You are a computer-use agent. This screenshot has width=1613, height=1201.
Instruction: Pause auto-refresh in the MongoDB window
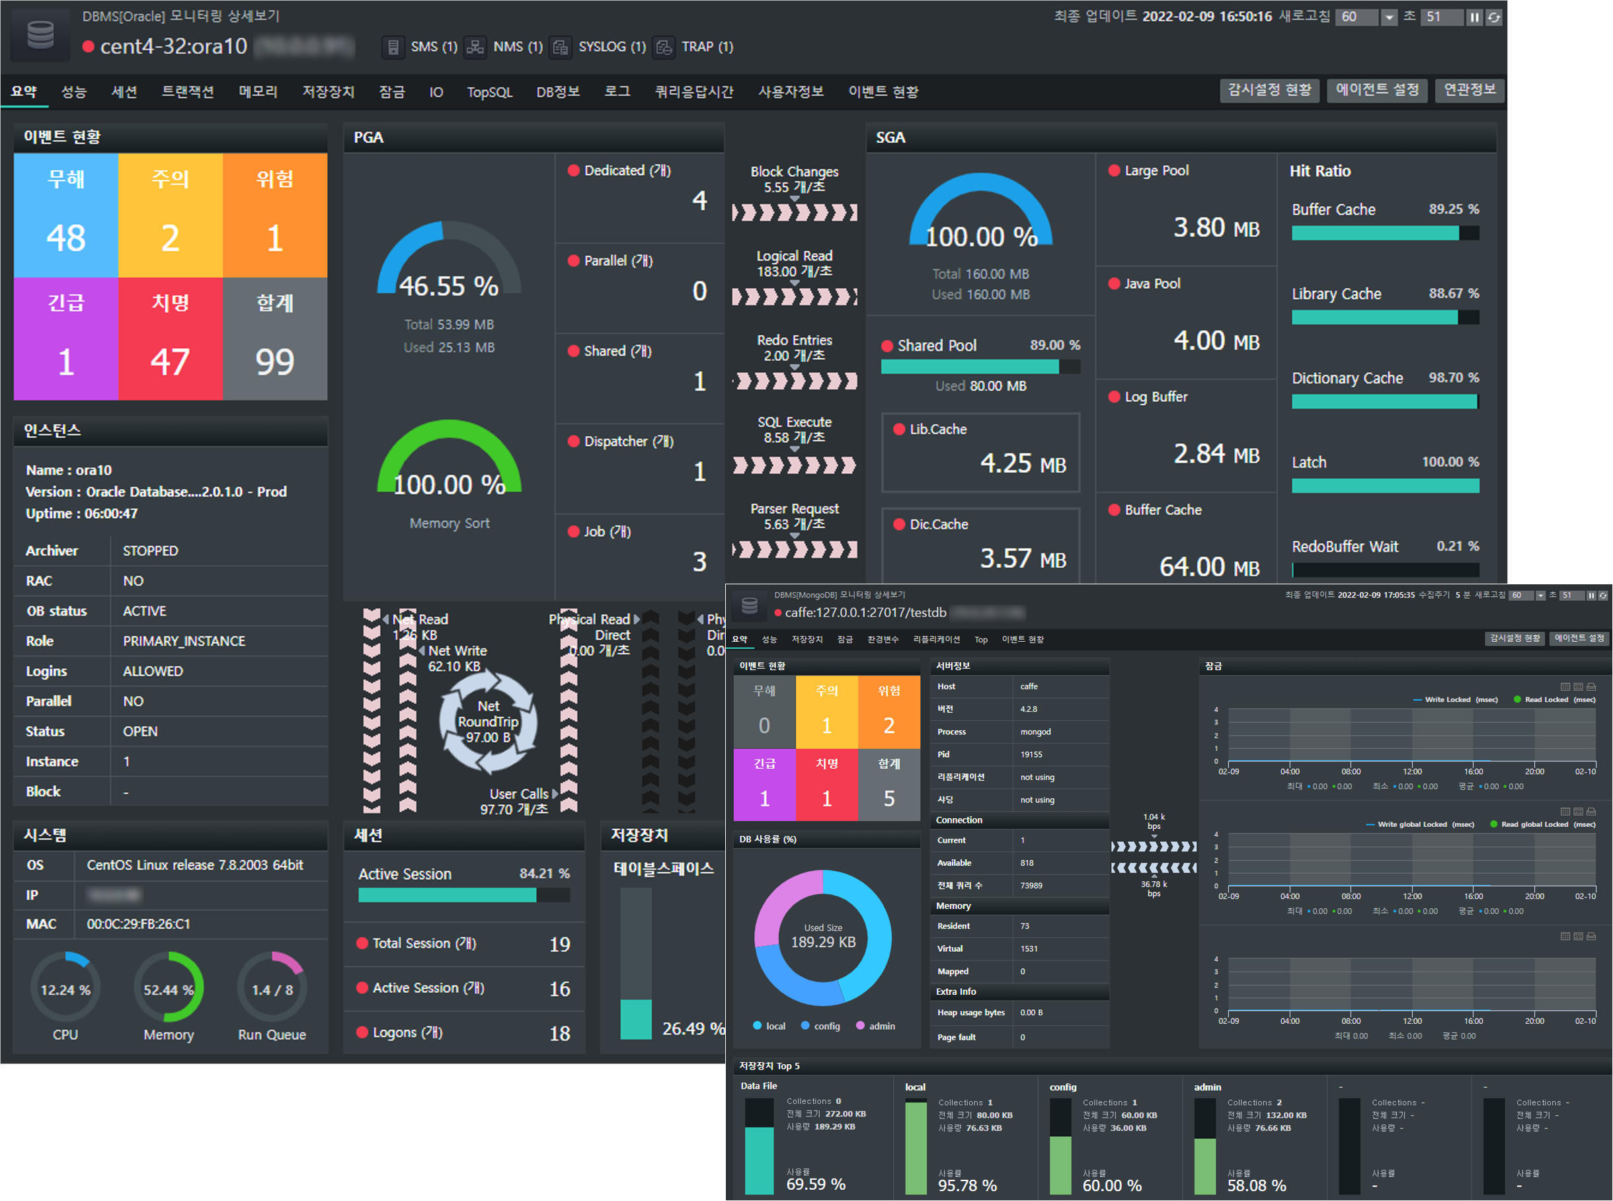(x=1591, y=596)
